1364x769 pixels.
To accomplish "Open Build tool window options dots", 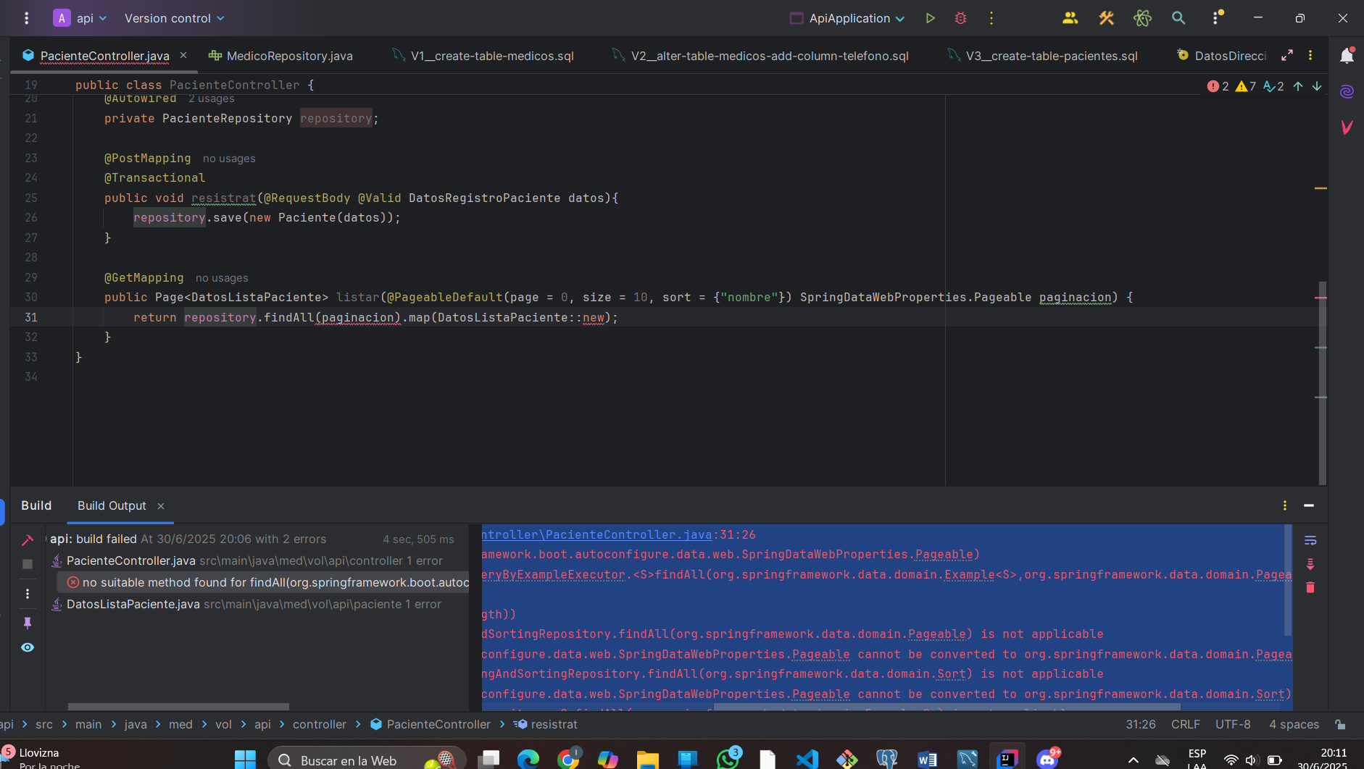I will pyautogui.click(x=1285, y=505).
